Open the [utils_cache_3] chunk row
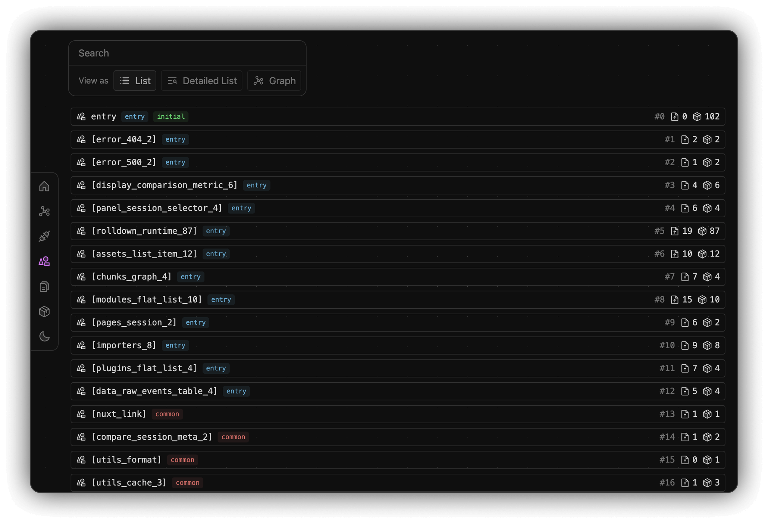 (129, 483)
